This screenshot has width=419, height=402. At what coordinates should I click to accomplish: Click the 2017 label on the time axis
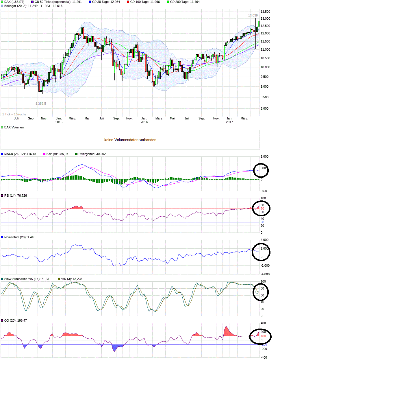coord(229,122)
